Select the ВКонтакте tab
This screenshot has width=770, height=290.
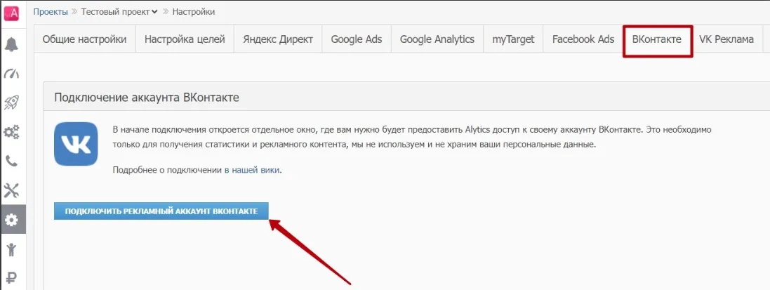coord(657,40)
